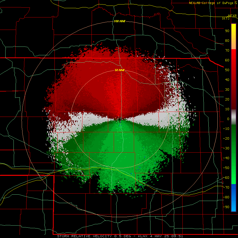The image size is (238, 238).
Task: Click the 50 value on velocity scale
Action: pyautogui.click(x=227, y=70)
